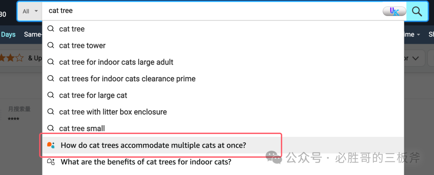Click the search input with 'cat tree'
434x175 pixels.
pos(212,11)
